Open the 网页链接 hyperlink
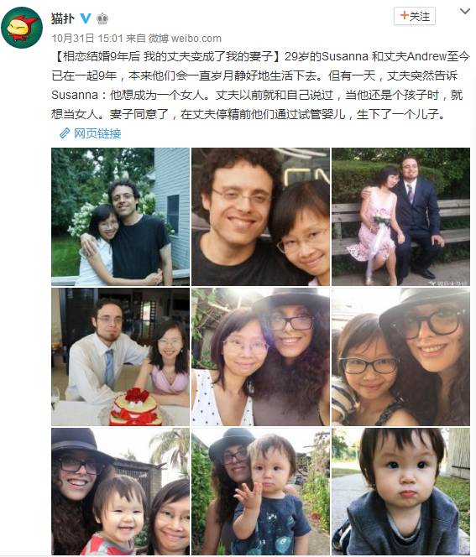 click(97, 133)
